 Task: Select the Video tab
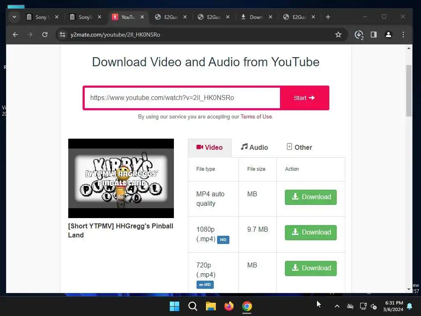(x=210, y=148)
